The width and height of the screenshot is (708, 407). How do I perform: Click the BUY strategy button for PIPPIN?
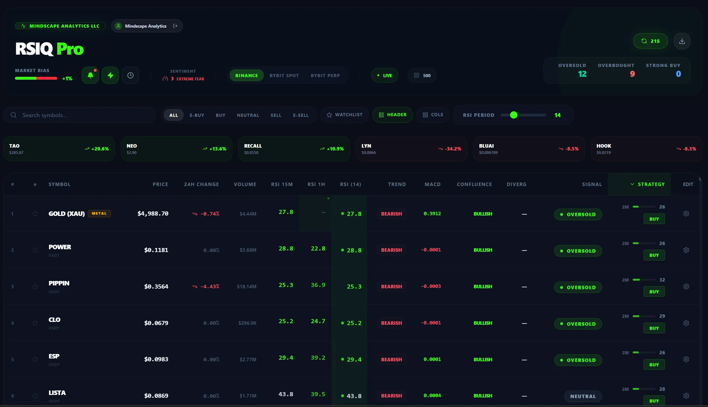[x=654, y=292]
